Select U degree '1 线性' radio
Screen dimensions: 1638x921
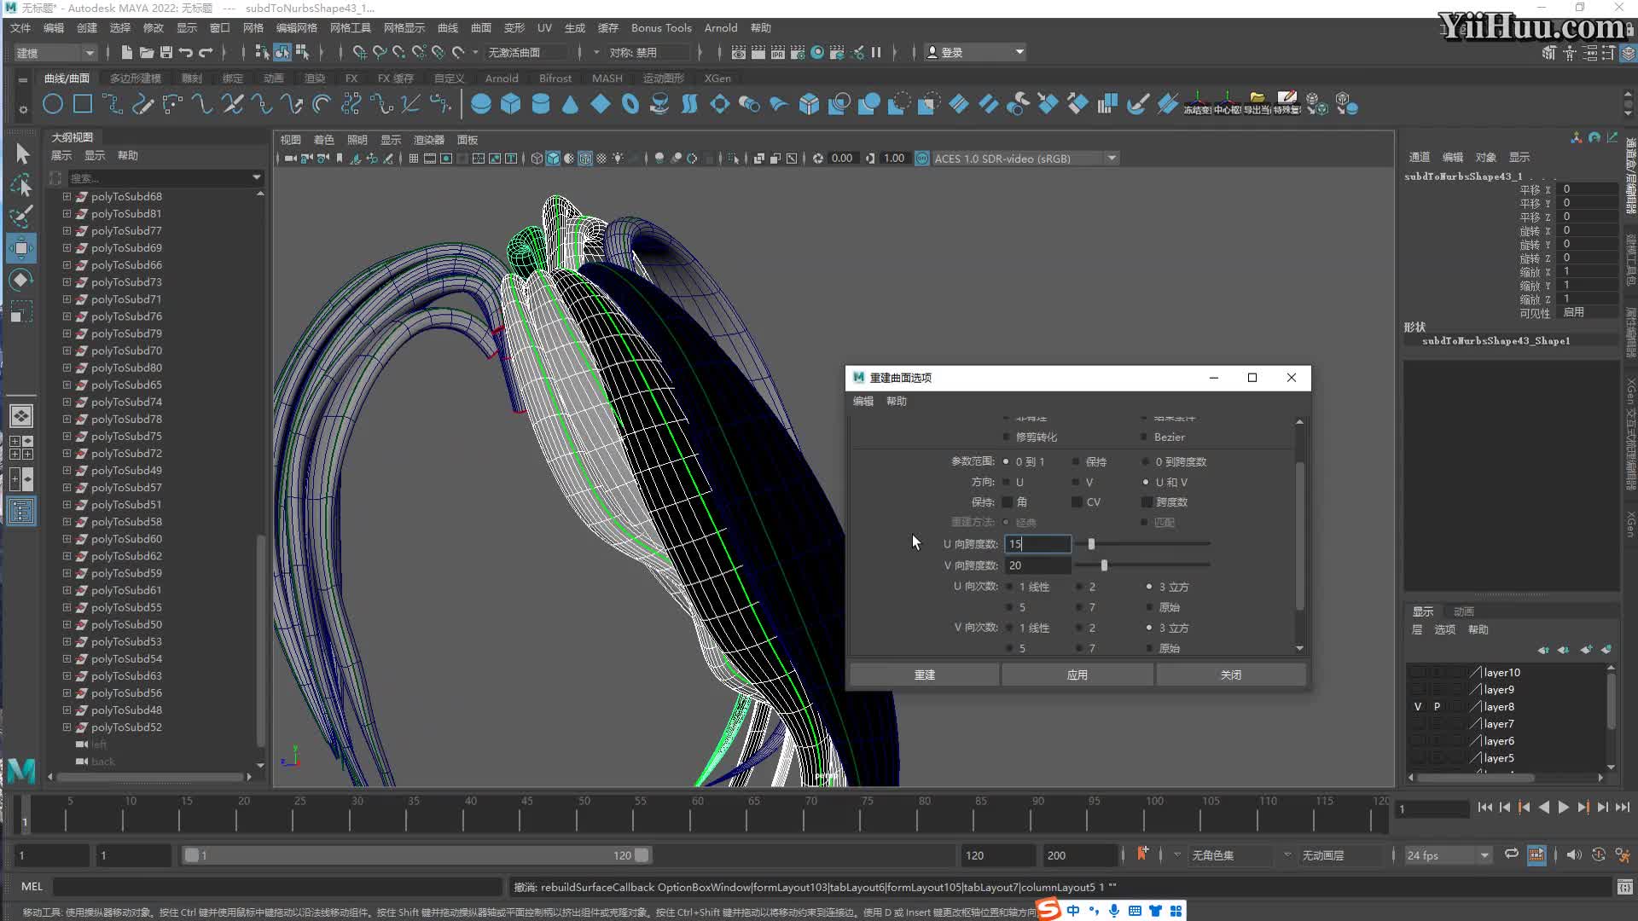(1010, 587)
